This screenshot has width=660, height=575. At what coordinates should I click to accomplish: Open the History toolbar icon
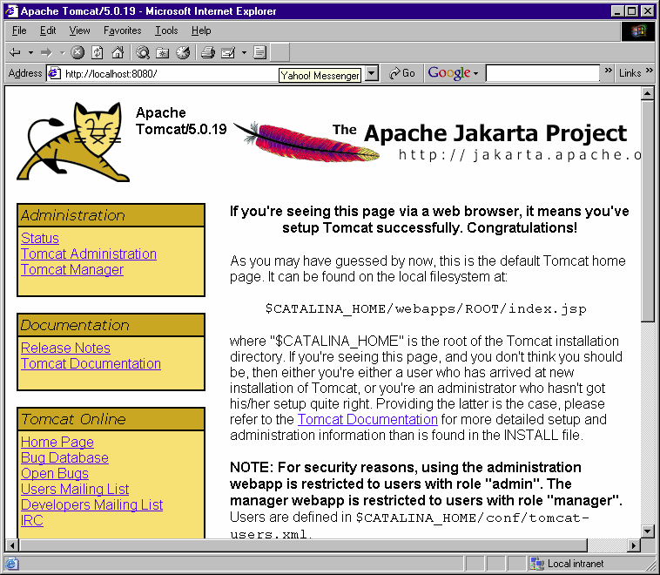(x=183, y=52)
